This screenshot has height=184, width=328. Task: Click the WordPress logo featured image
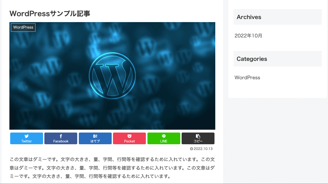[x=112, y=76]
